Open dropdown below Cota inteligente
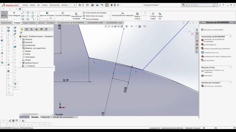This screenshot has height=132, width=236. tap(14, 19)
